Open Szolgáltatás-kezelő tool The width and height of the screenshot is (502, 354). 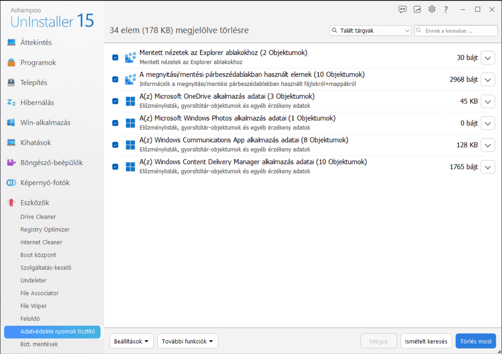pyautogui.click(x=46, y=268)
